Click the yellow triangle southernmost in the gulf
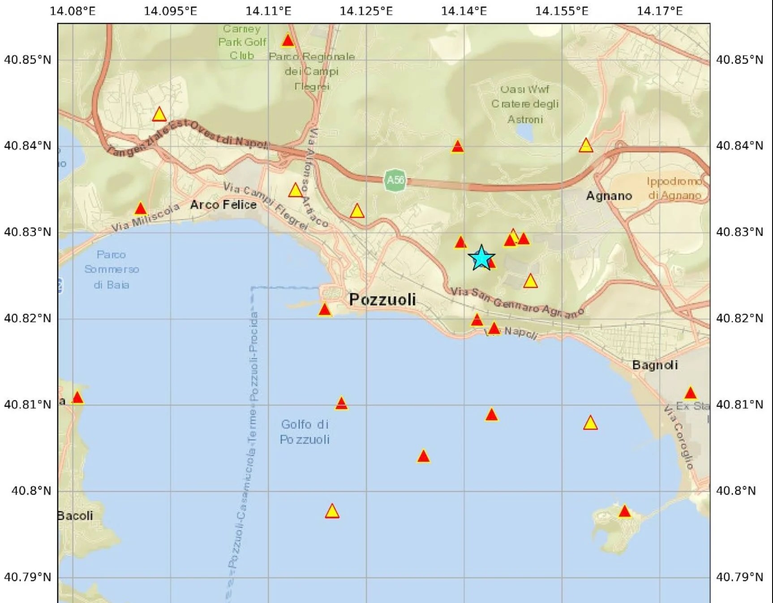 tap(332, 511)
